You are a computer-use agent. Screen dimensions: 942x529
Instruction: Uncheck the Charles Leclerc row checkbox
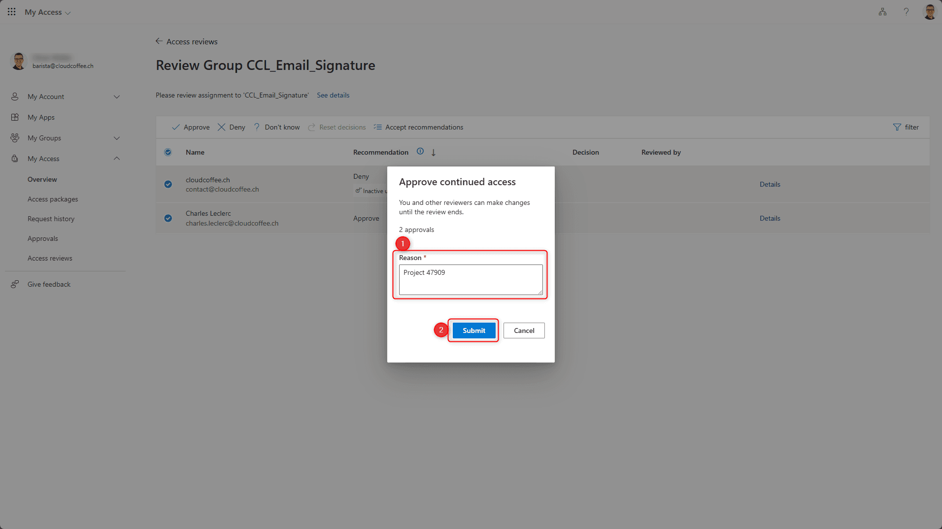(168, 218)
